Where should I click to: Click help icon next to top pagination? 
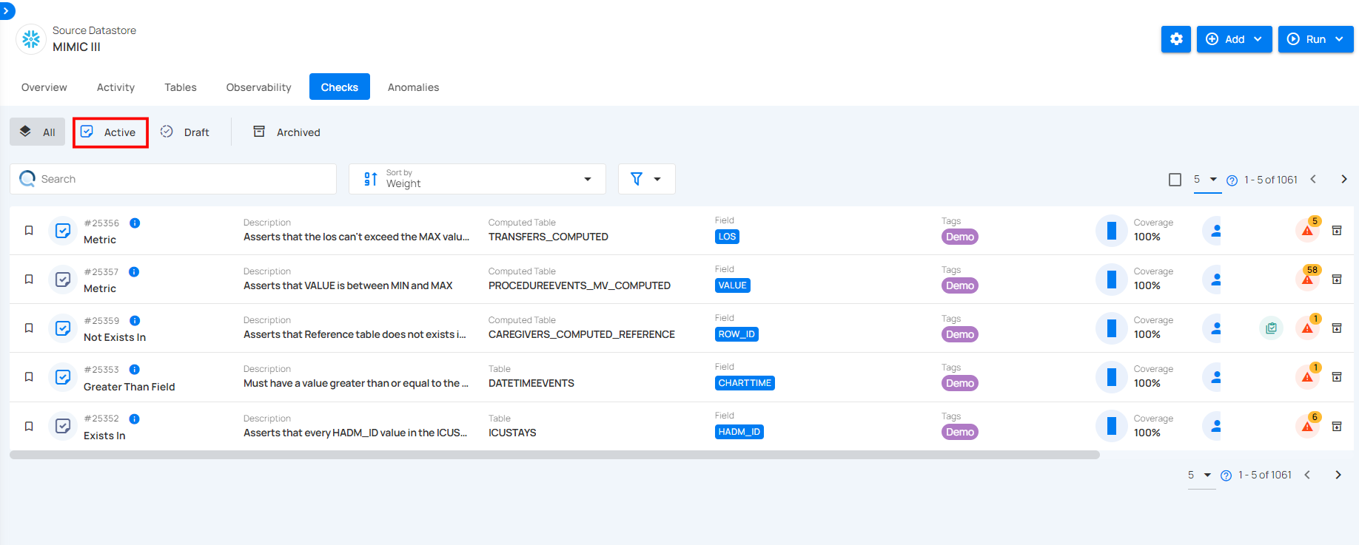[1232, 180]
